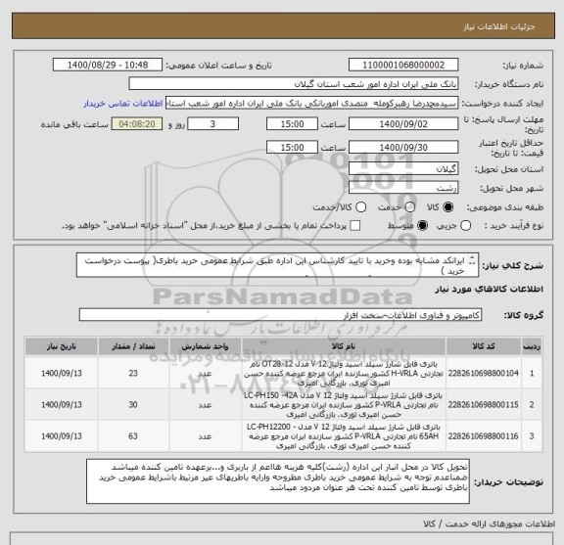Click the countdown timer 04:08:20

[x=137, y=124]
